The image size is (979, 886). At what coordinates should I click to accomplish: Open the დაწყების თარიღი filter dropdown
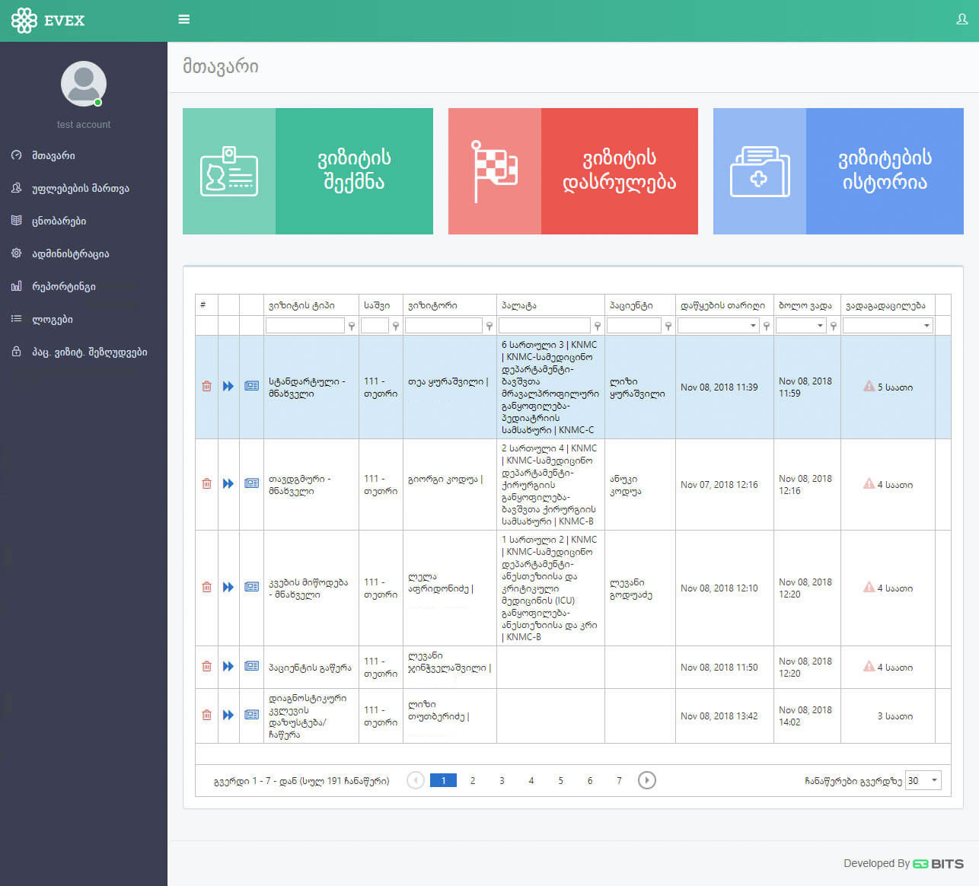point(753,326)
